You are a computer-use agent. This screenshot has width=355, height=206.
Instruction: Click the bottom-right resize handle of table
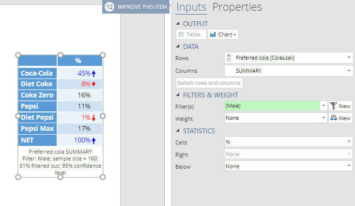click(103, 177)
